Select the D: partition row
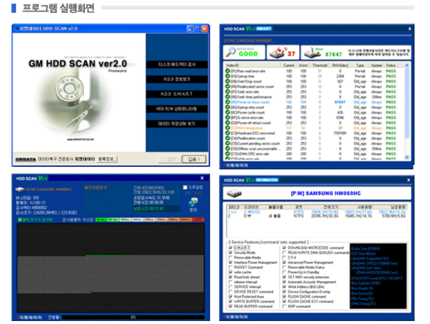This screenshot has height=324, width=430. (317, 216)
